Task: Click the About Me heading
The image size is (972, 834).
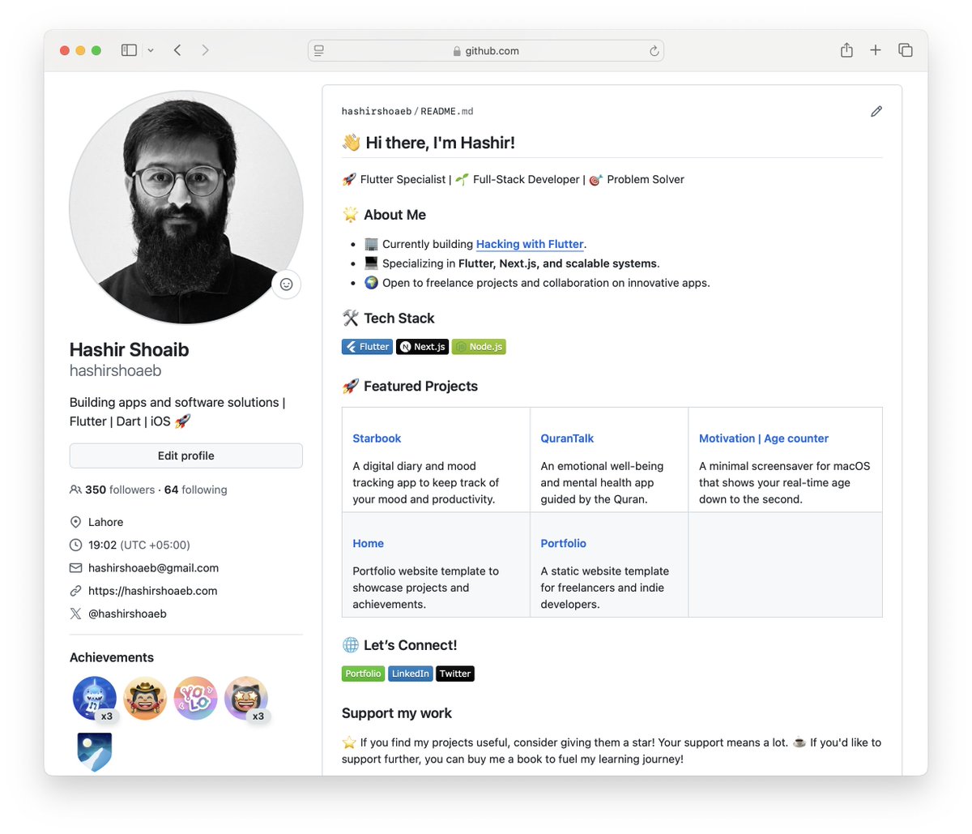Action: (394, 215)
